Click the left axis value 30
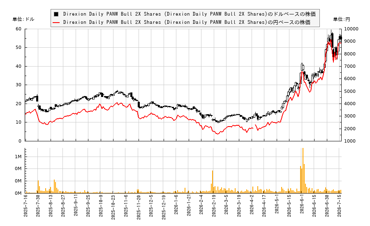The height and width of the screenshot is (226, 370). [x=18, y=85]
